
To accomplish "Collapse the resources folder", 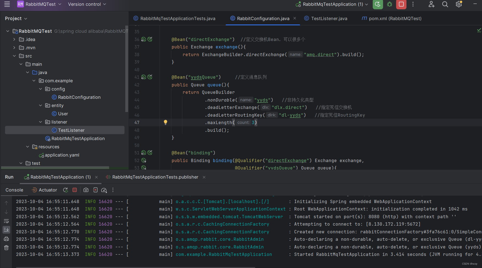I will 28,147.
